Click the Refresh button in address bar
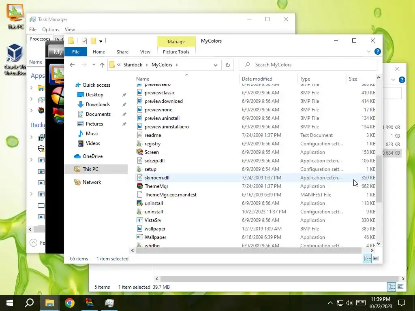Screen dimensions: 415x311 [228, 65]
